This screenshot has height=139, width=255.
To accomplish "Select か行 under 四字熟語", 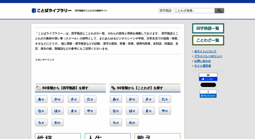I will 57,99.
